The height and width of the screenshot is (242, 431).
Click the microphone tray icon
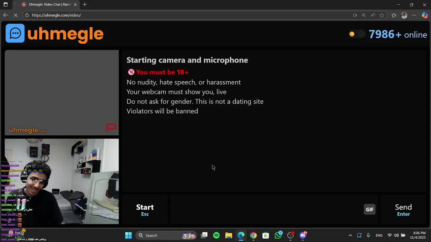pyautogui.click(x=368, y=235)
